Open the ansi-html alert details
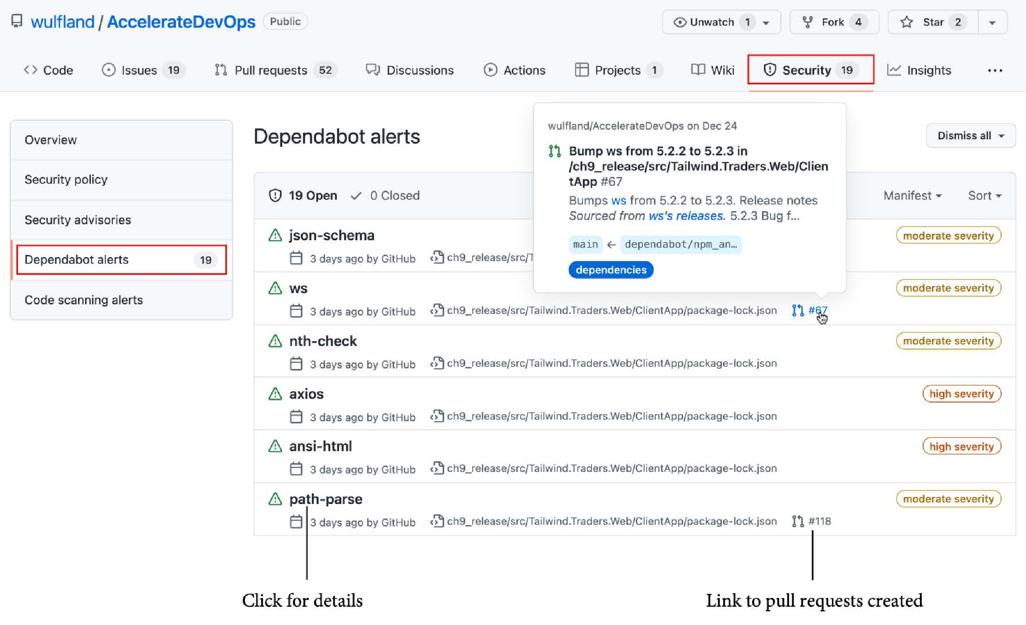The width and height of the screenshot is (1026, 625). [x=320, y=446]
